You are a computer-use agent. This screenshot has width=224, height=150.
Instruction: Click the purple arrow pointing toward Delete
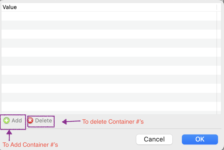tap(71, 122)
